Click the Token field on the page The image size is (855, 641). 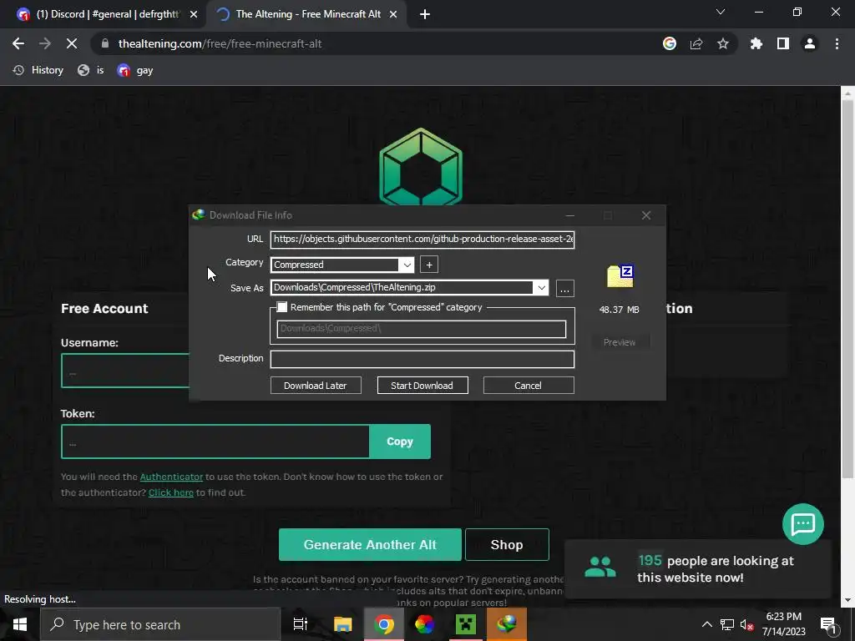click(x=215, y=442)
